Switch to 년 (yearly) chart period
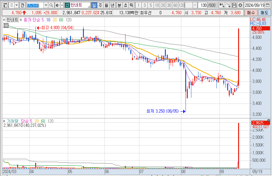 (113, 5)
